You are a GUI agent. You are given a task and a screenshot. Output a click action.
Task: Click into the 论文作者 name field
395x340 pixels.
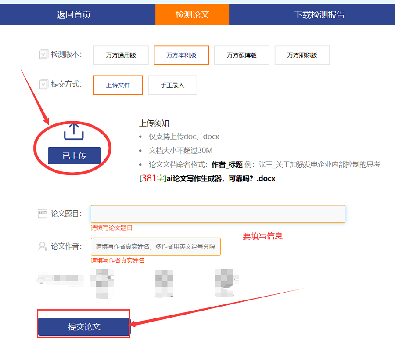tap(155, 246)
